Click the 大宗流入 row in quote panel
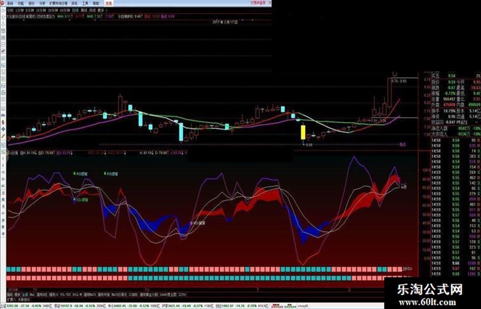The height and width of the screenshot is (309, 481). coord(456,134)
